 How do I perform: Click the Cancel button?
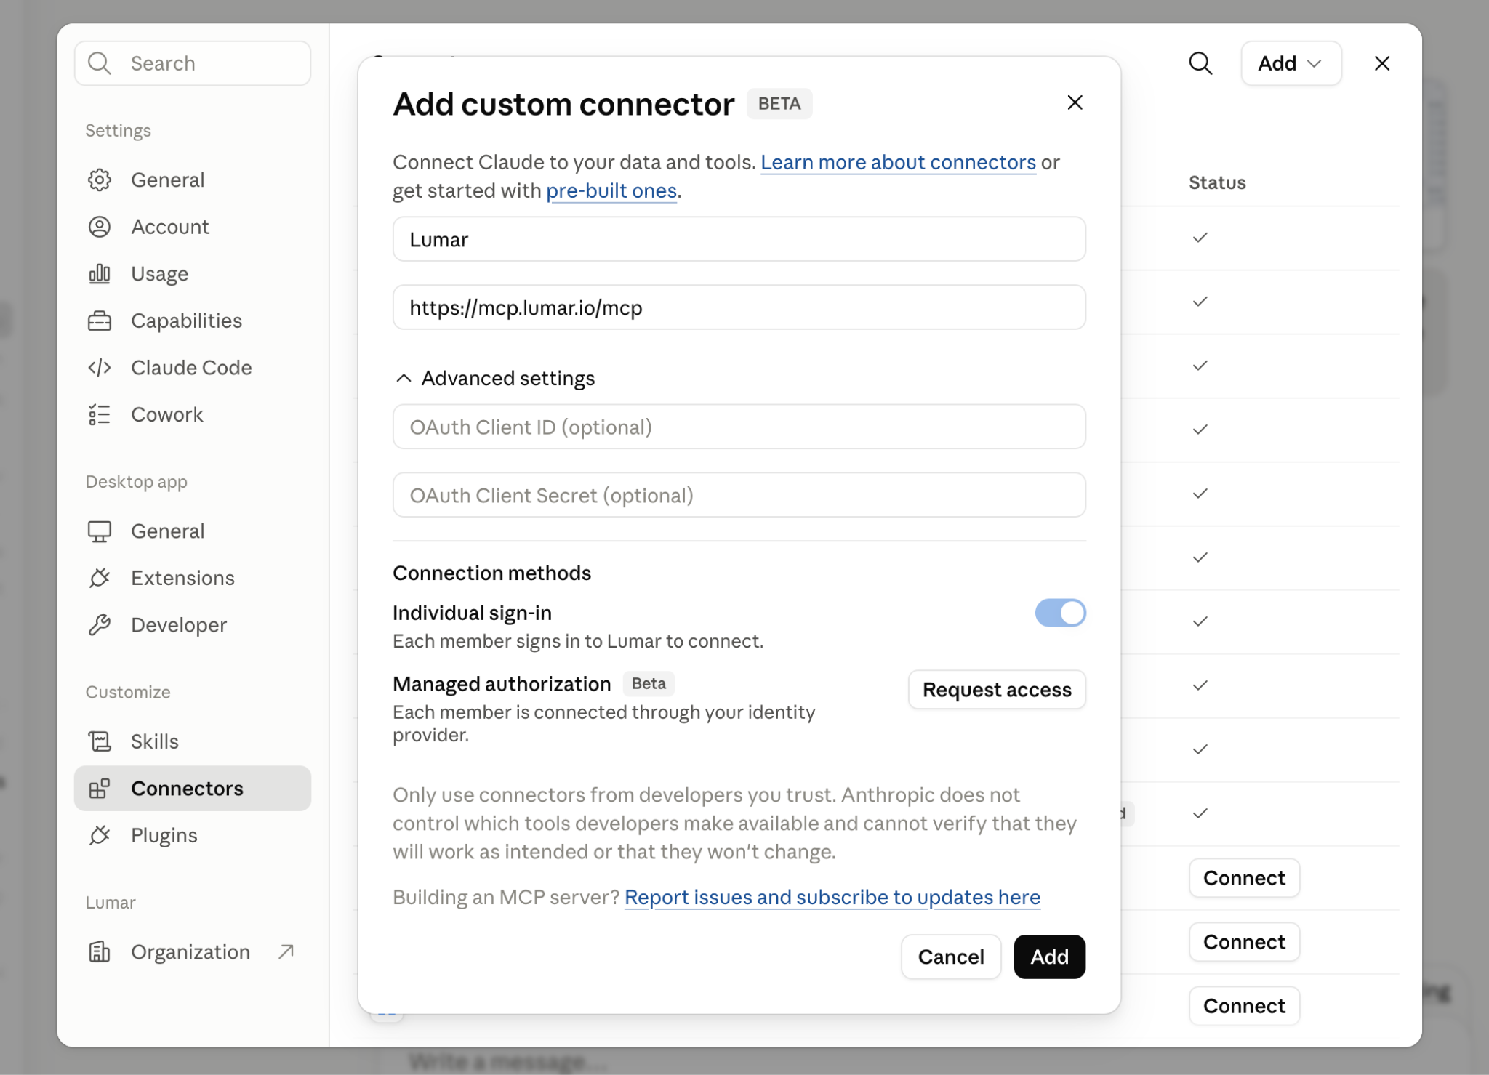[951, 957]
